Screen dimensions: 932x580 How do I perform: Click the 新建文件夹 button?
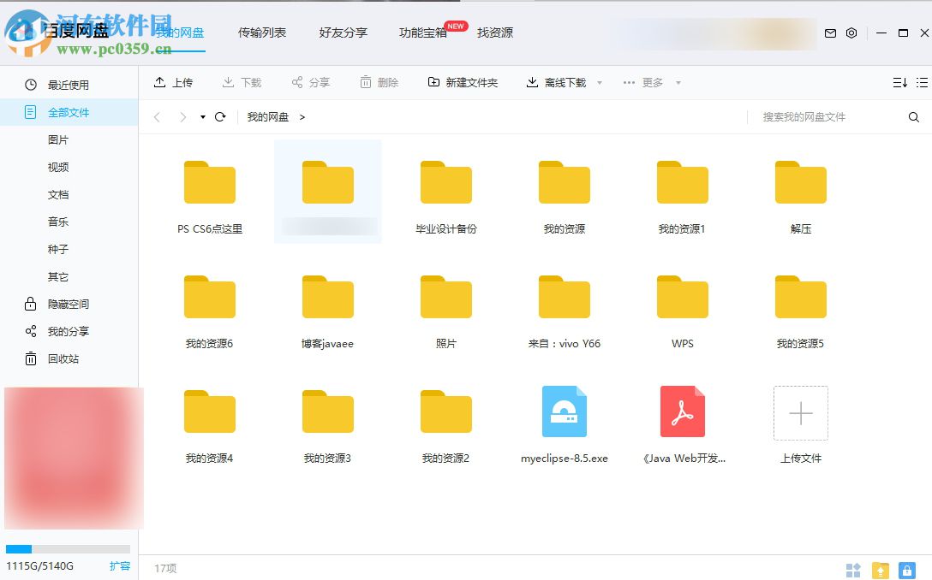tap(463, 82)
